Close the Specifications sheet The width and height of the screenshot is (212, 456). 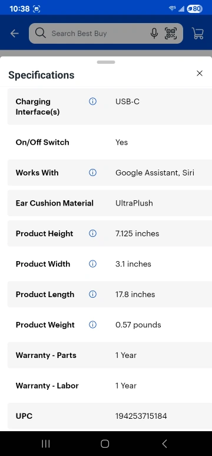pos(200,73)
